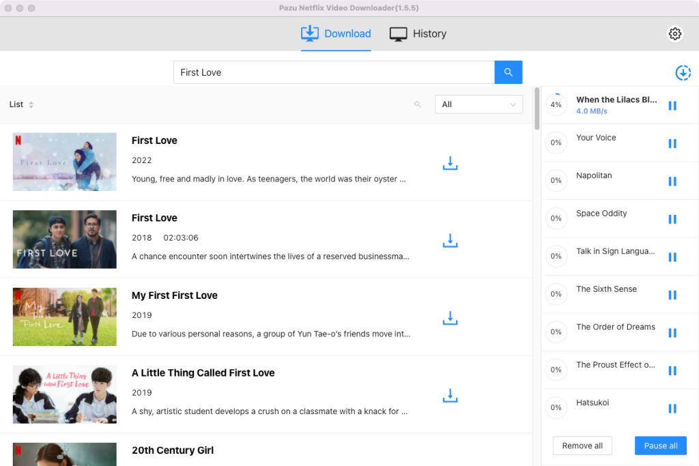Click The Order of Dreams title

point(616,327)
